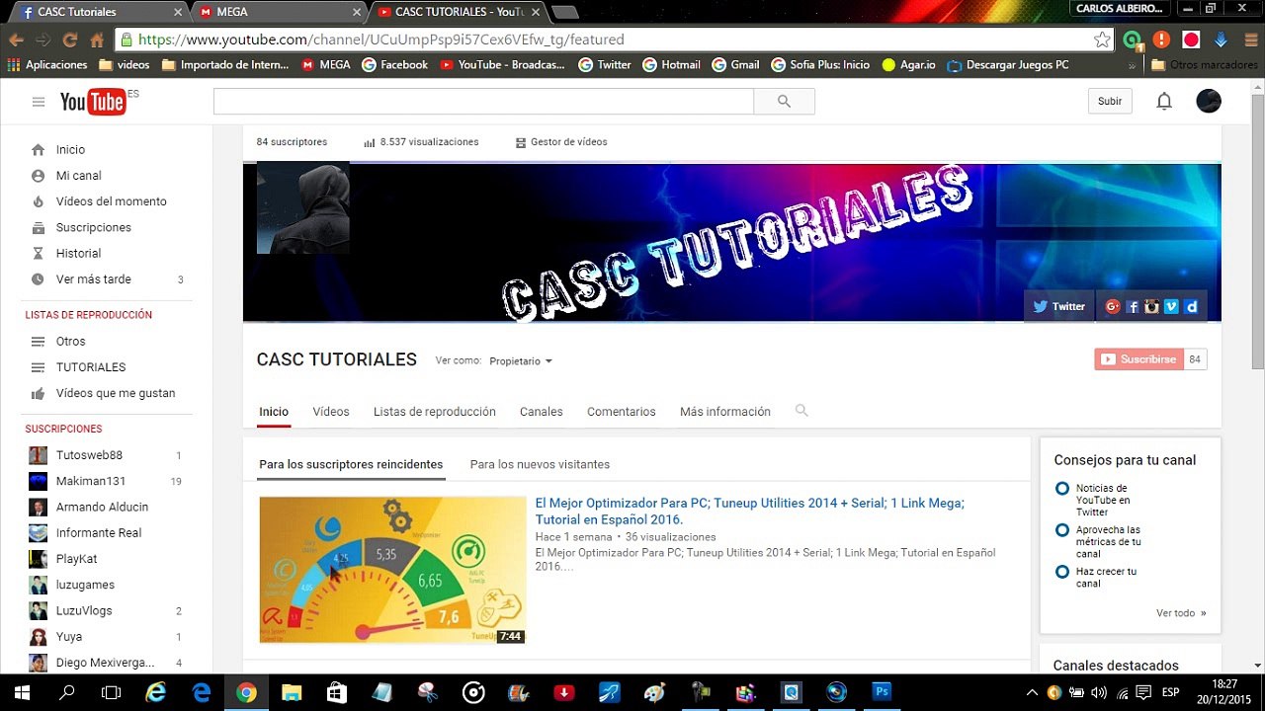
Task: Open the account avatar menu
Action: coord(1208,101)
